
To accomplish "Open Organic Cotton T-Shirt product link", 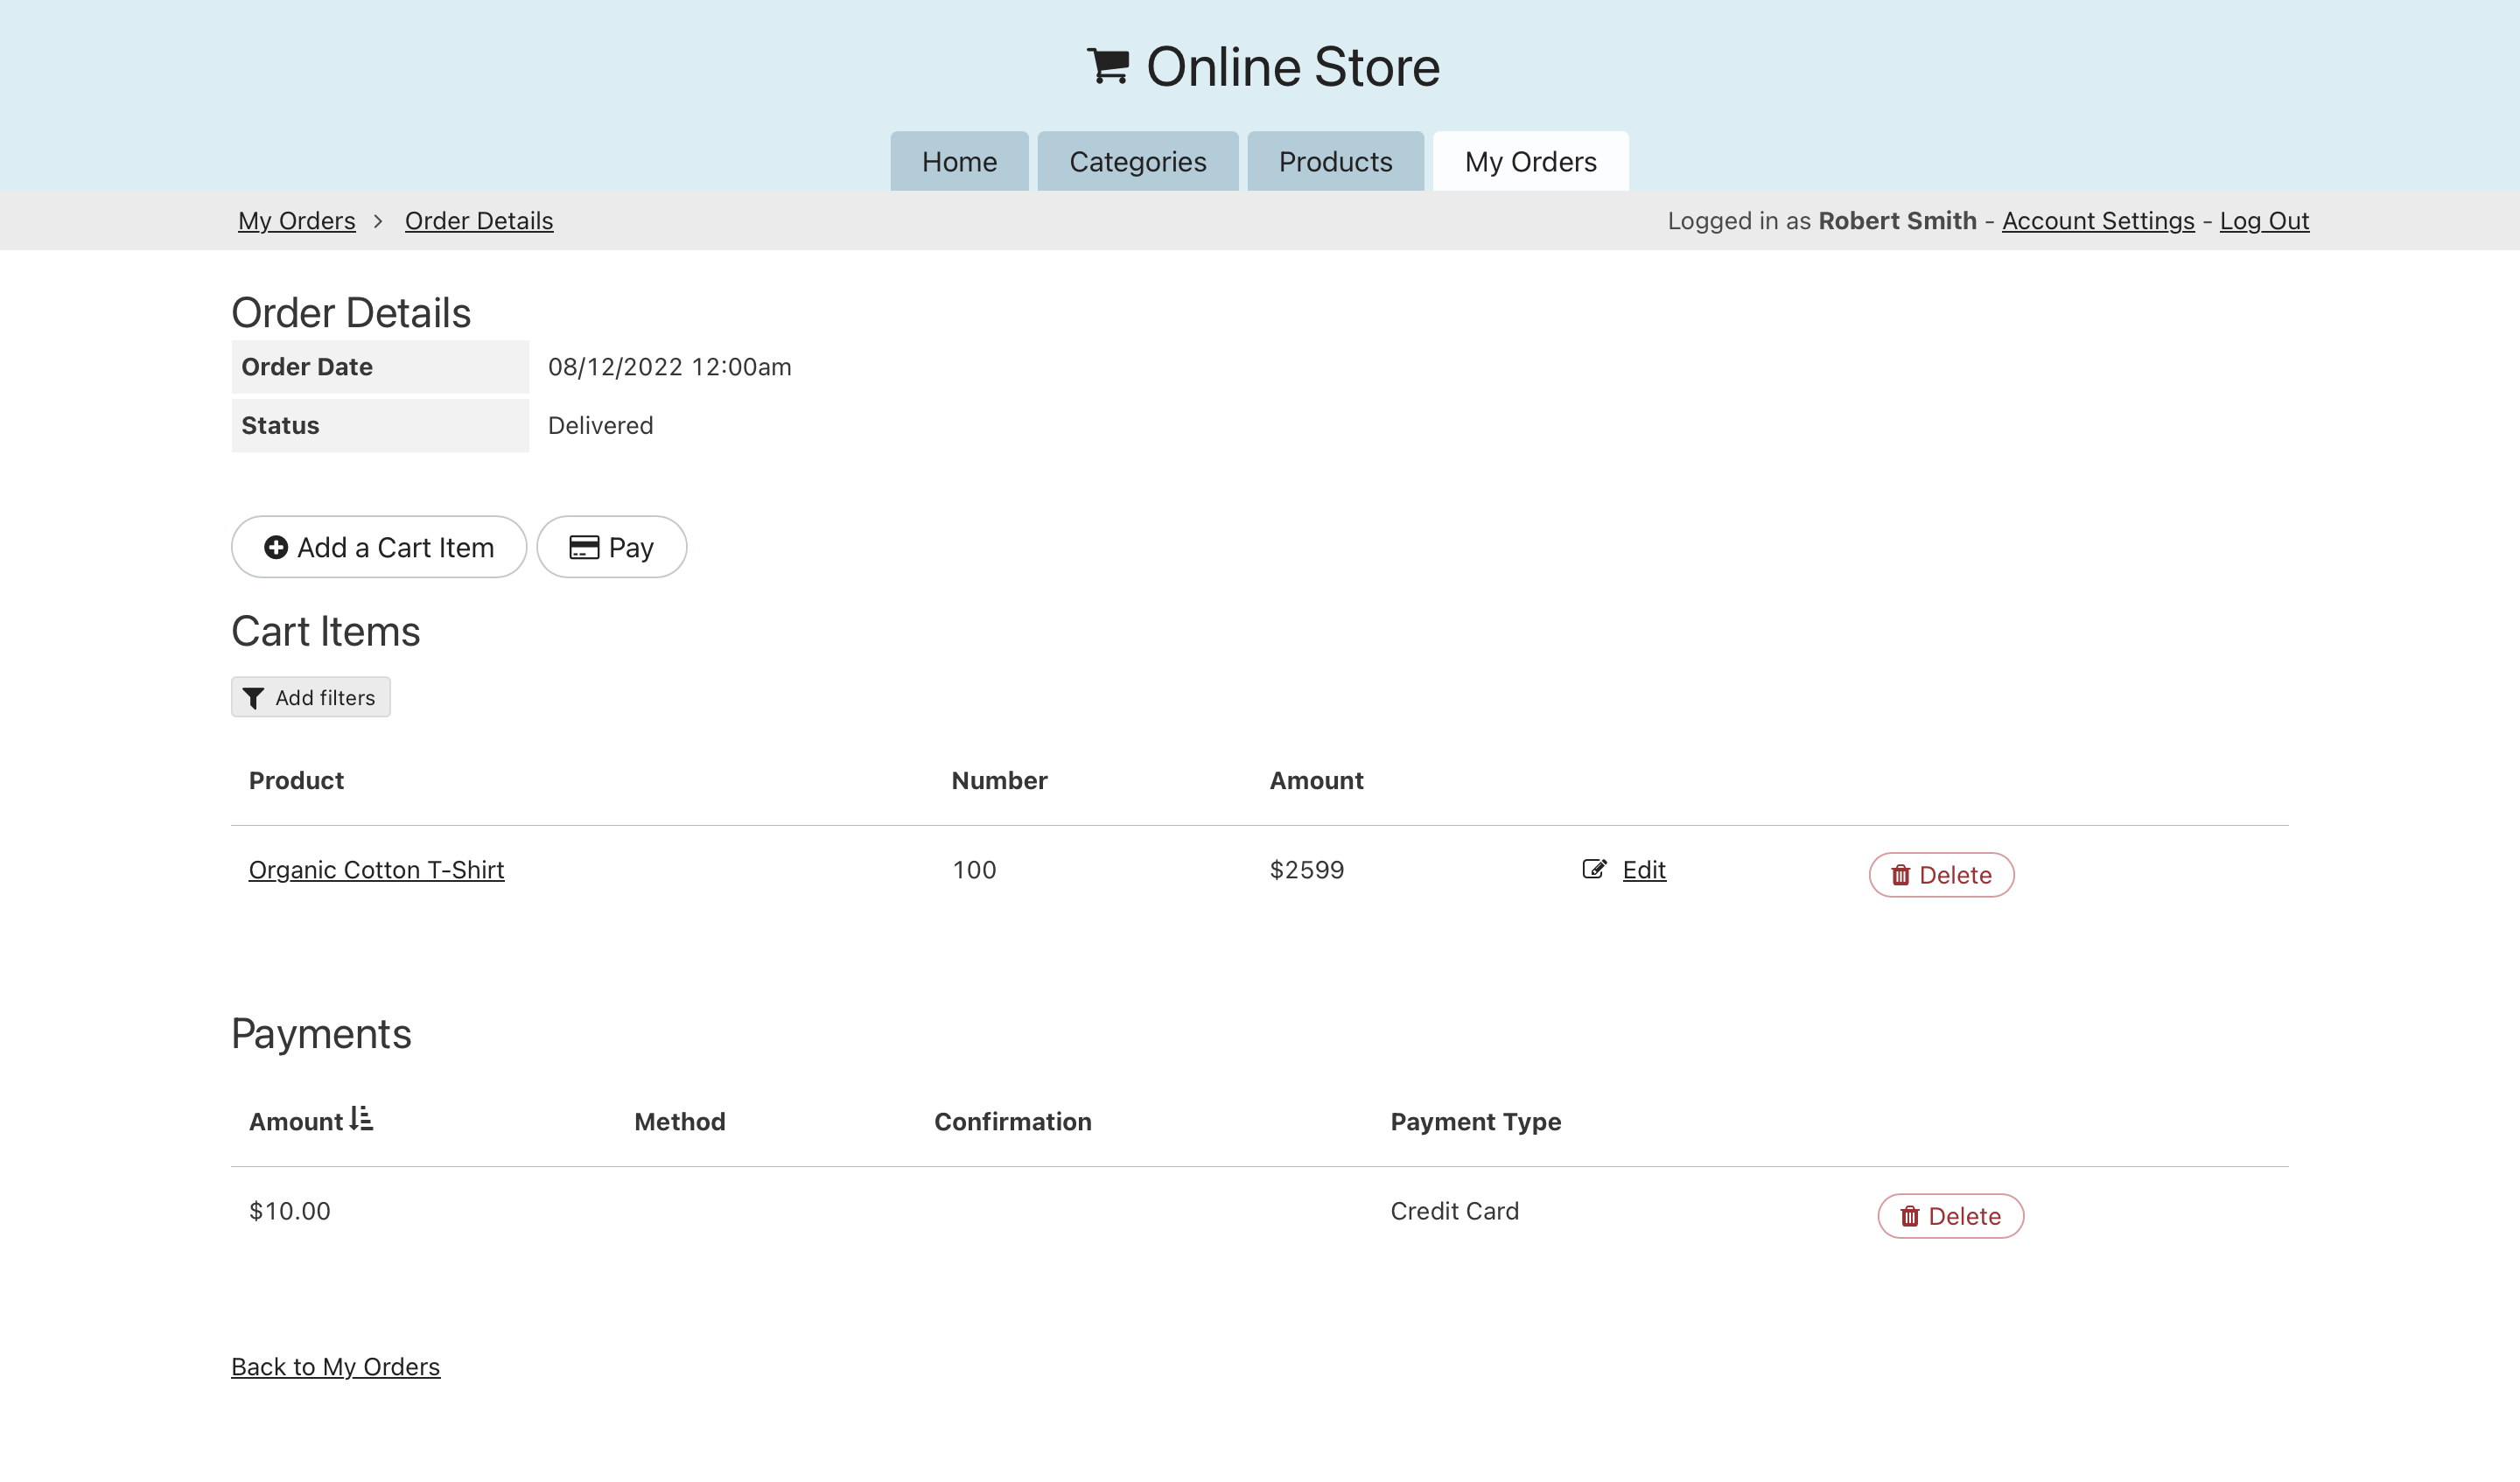I will click(x=376, y=870).
